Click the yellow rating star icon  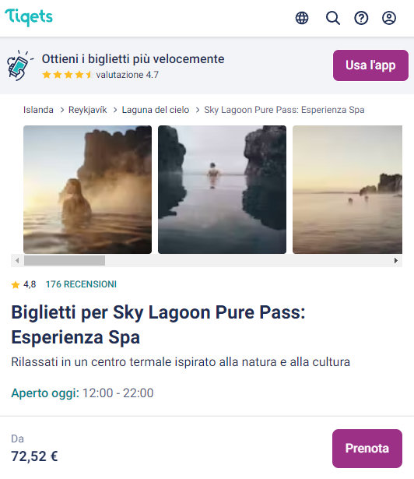coord(16,285)
